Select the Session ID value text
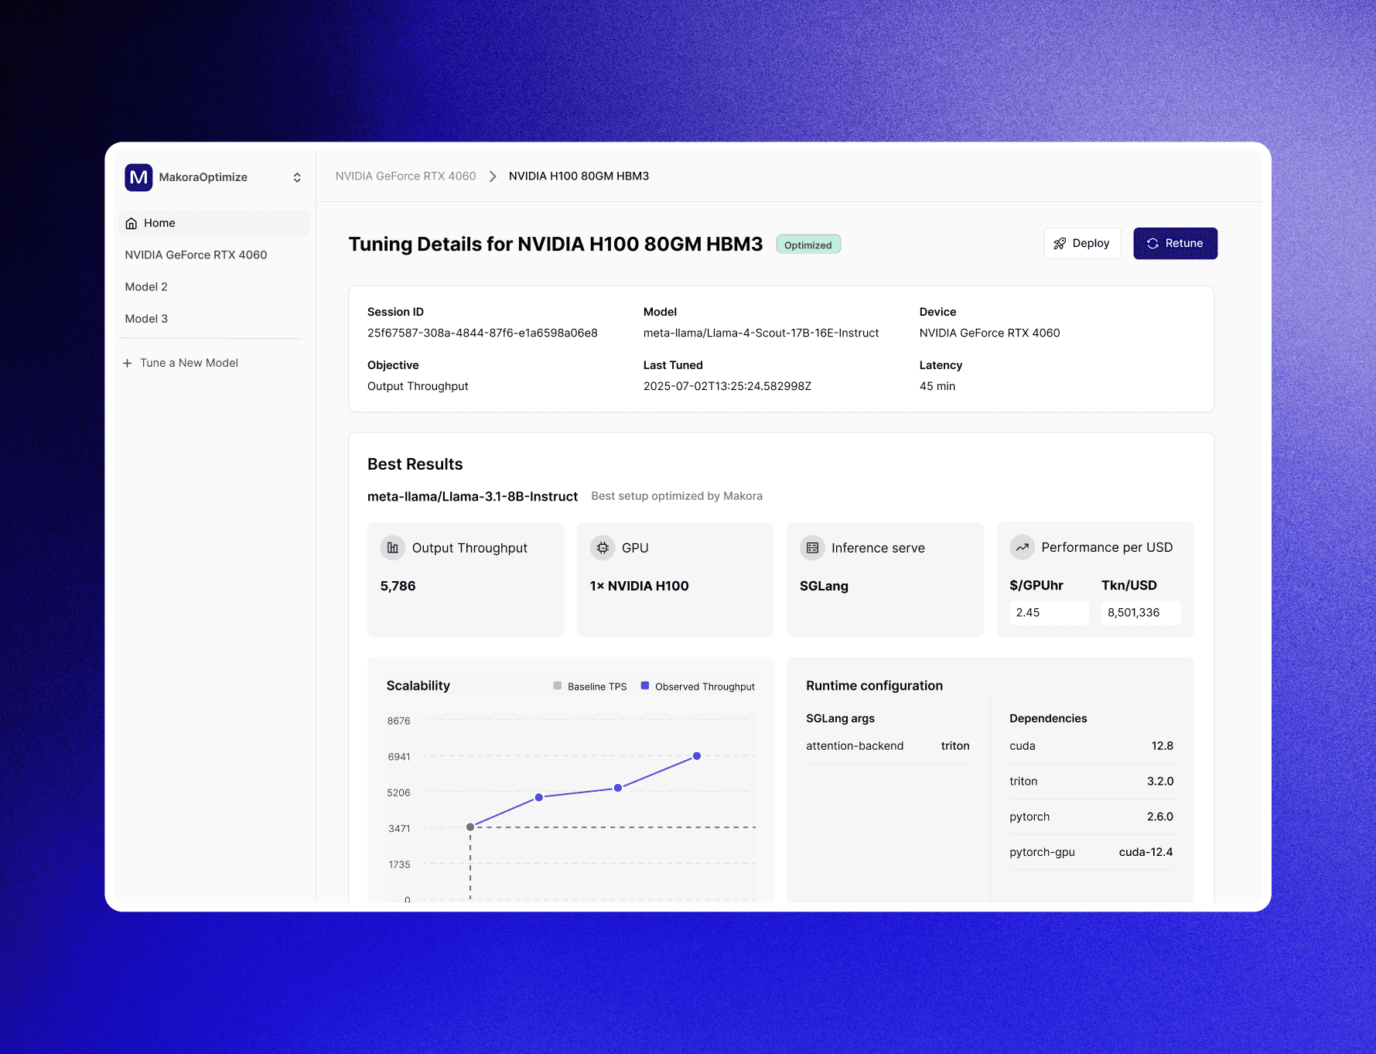 (482, 333)
